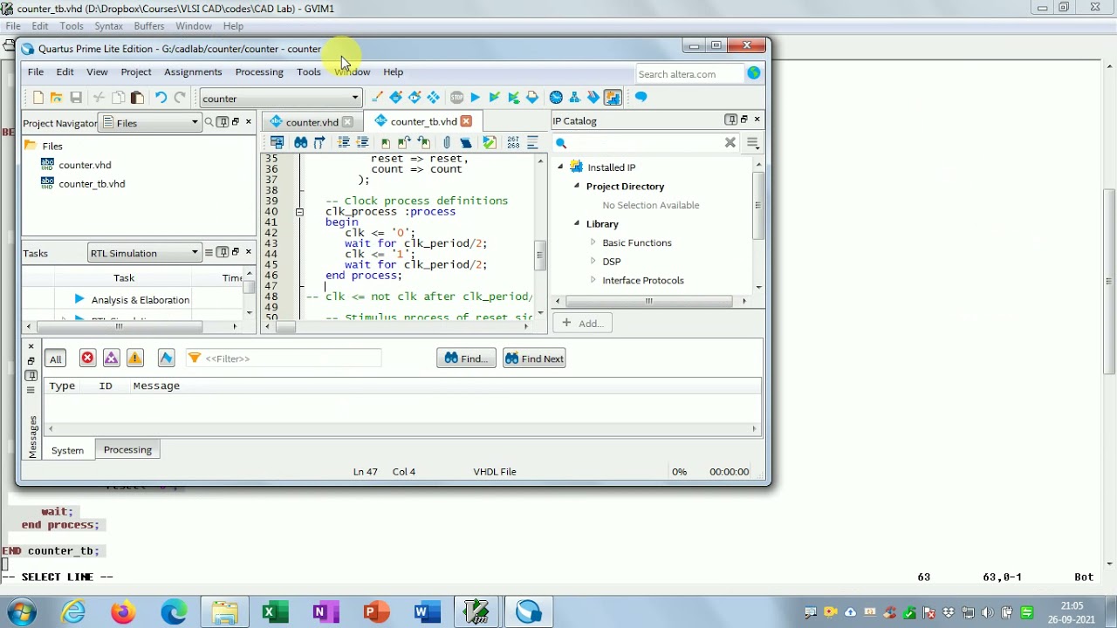1117x628 pixels.
Task: Click the Find Next button in Messages
Action: coord(534,358)
